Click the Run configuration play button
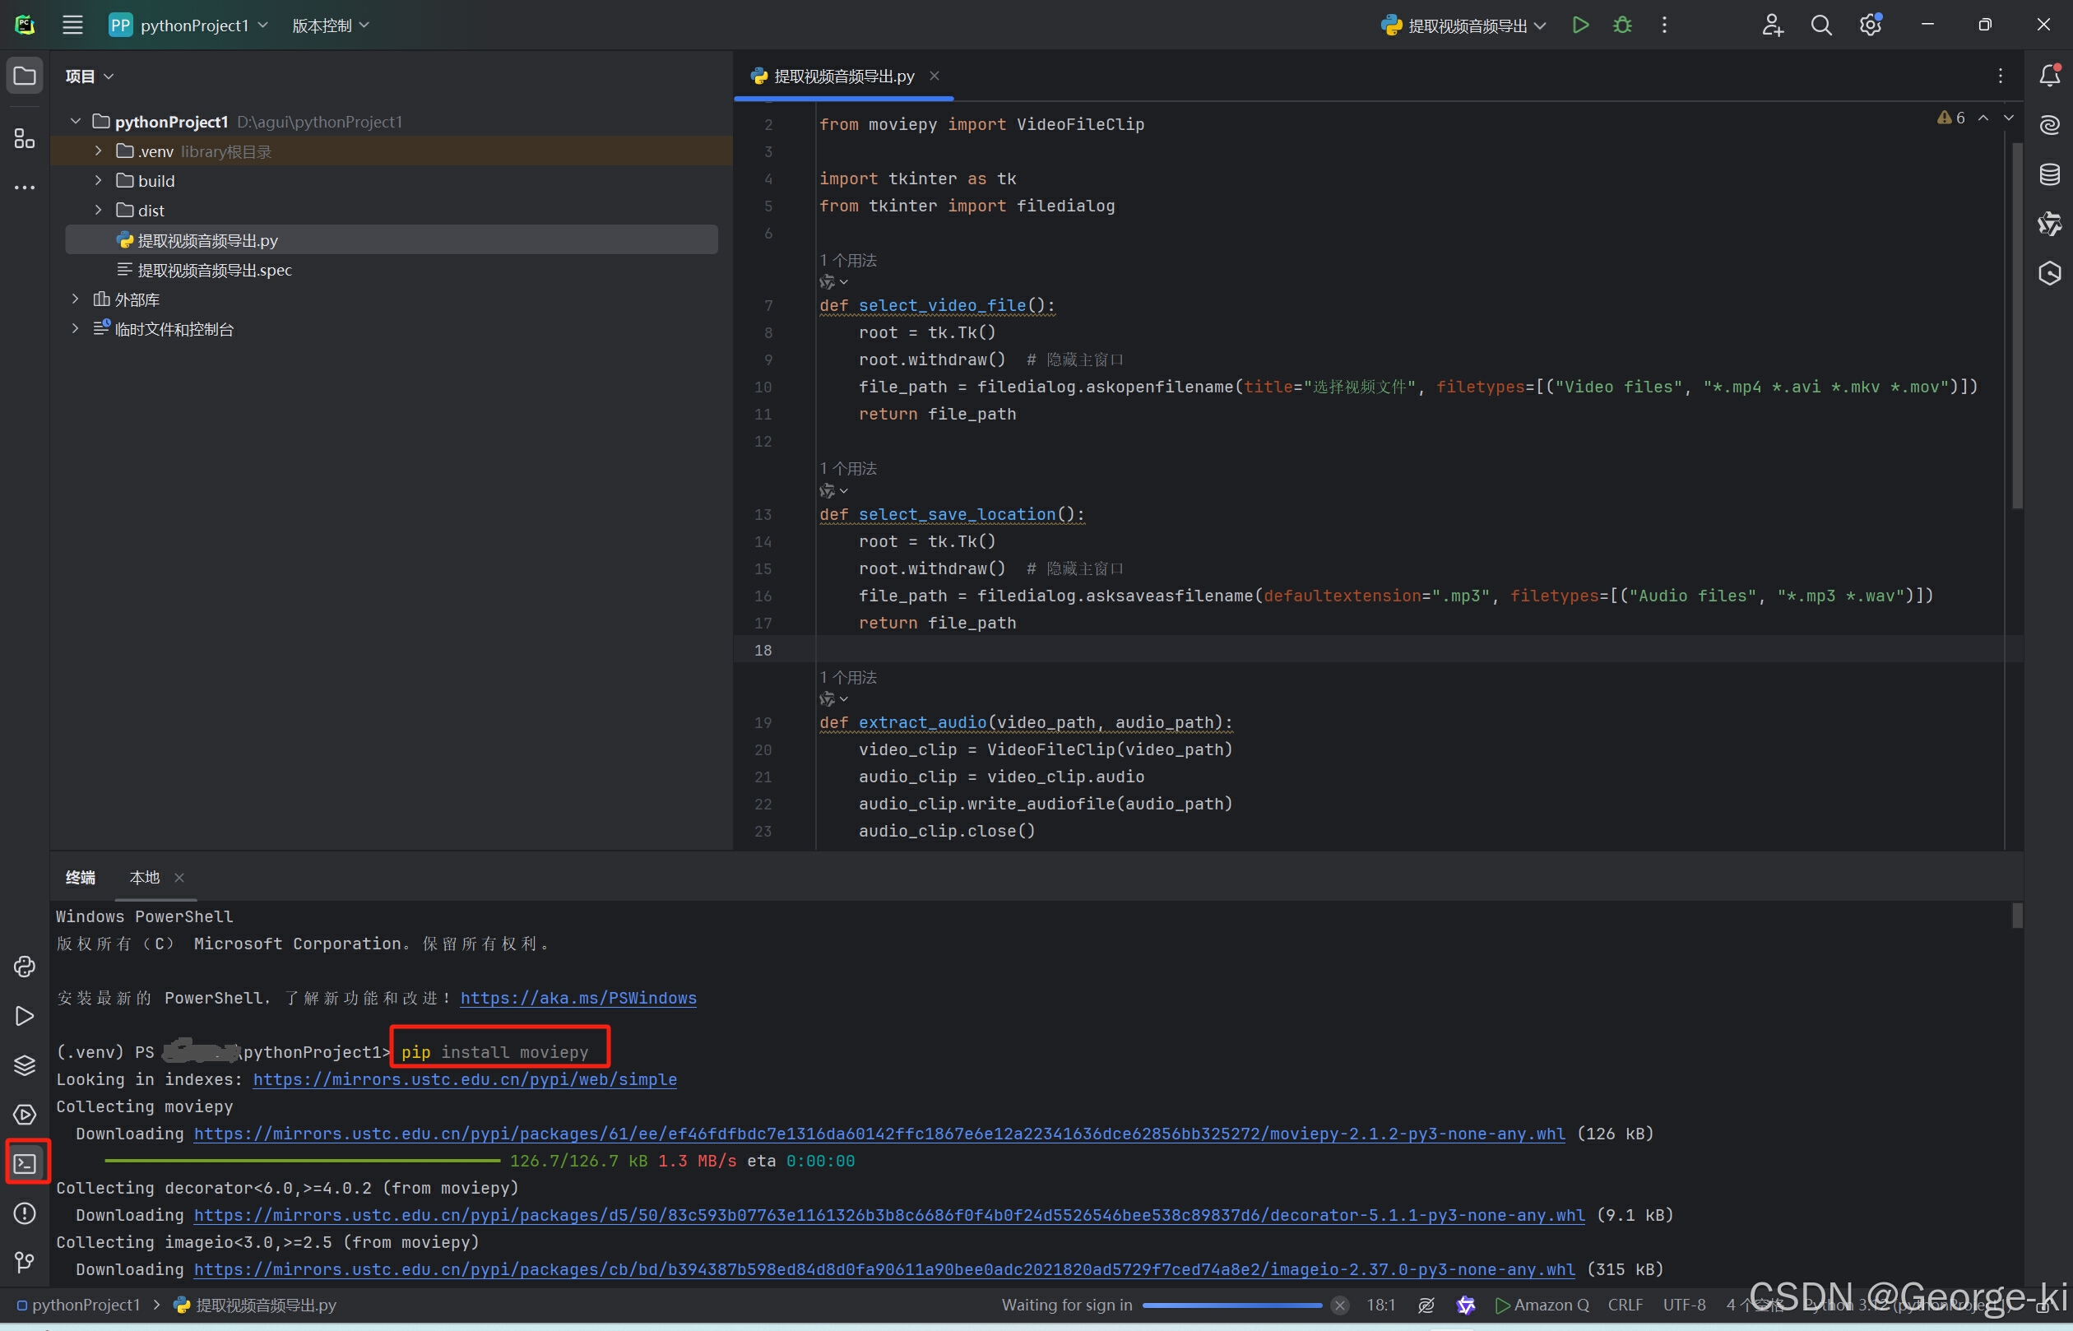The height and width of the screenshot is (1331, 2073). click(1579, 25)
